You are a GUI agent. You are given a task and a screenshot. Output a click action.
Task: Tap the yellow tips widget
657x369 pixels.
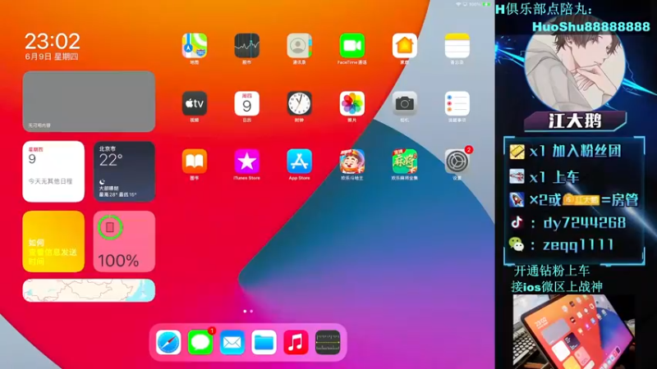coord(53,241)
